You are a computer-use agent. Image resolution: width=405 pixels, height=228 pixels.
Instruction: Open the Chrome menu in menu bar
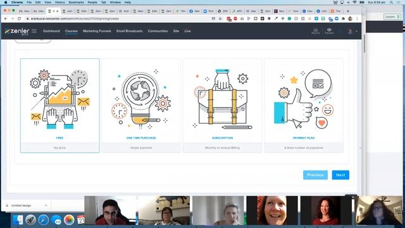click(x=17, y=3)
